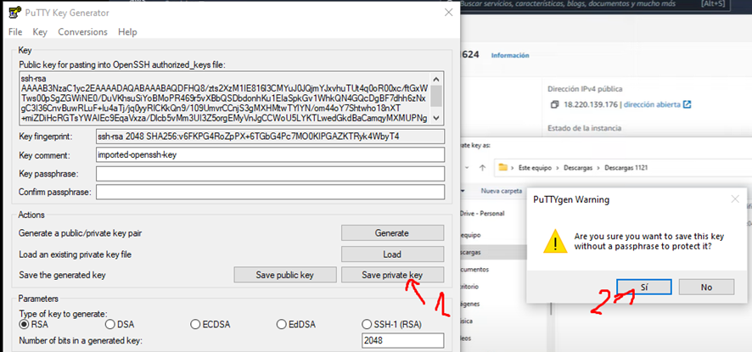
Task: Close the PuTTYgen Warning dialog
Action: point(735,199)
